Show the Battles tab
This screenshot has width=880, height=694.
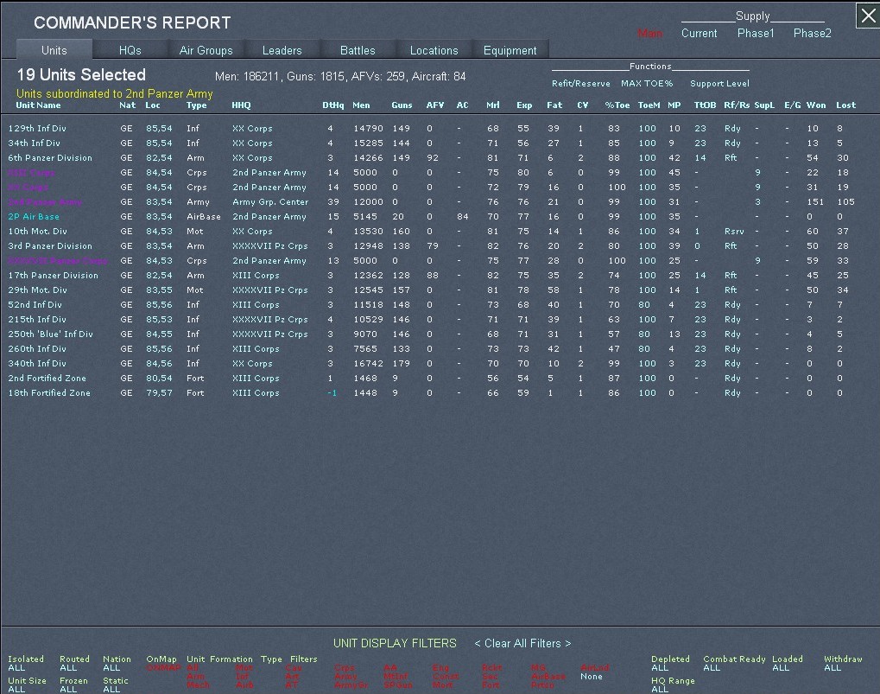click(x=358, y=50)
